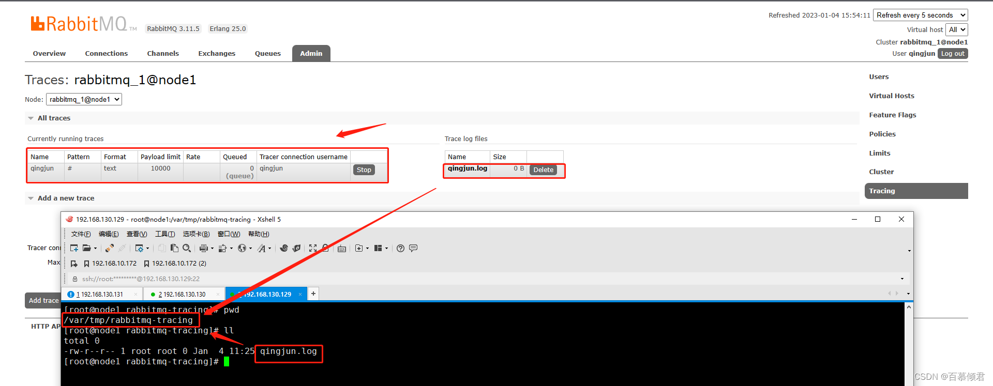This screenshot has width=993, height=386.
Task: Click the new session icon in Xshell
Action: (74, 248)
